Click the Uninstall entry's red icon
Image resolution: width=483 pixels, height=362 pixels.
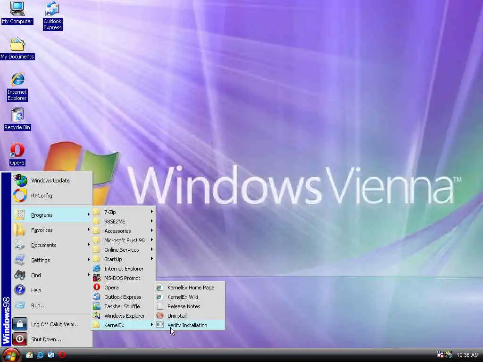point(160,315)
